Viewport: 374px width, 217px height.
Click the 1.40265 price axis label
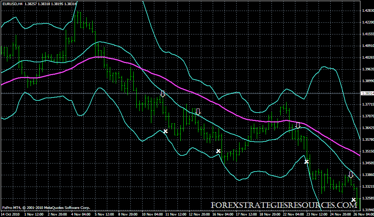368,57
